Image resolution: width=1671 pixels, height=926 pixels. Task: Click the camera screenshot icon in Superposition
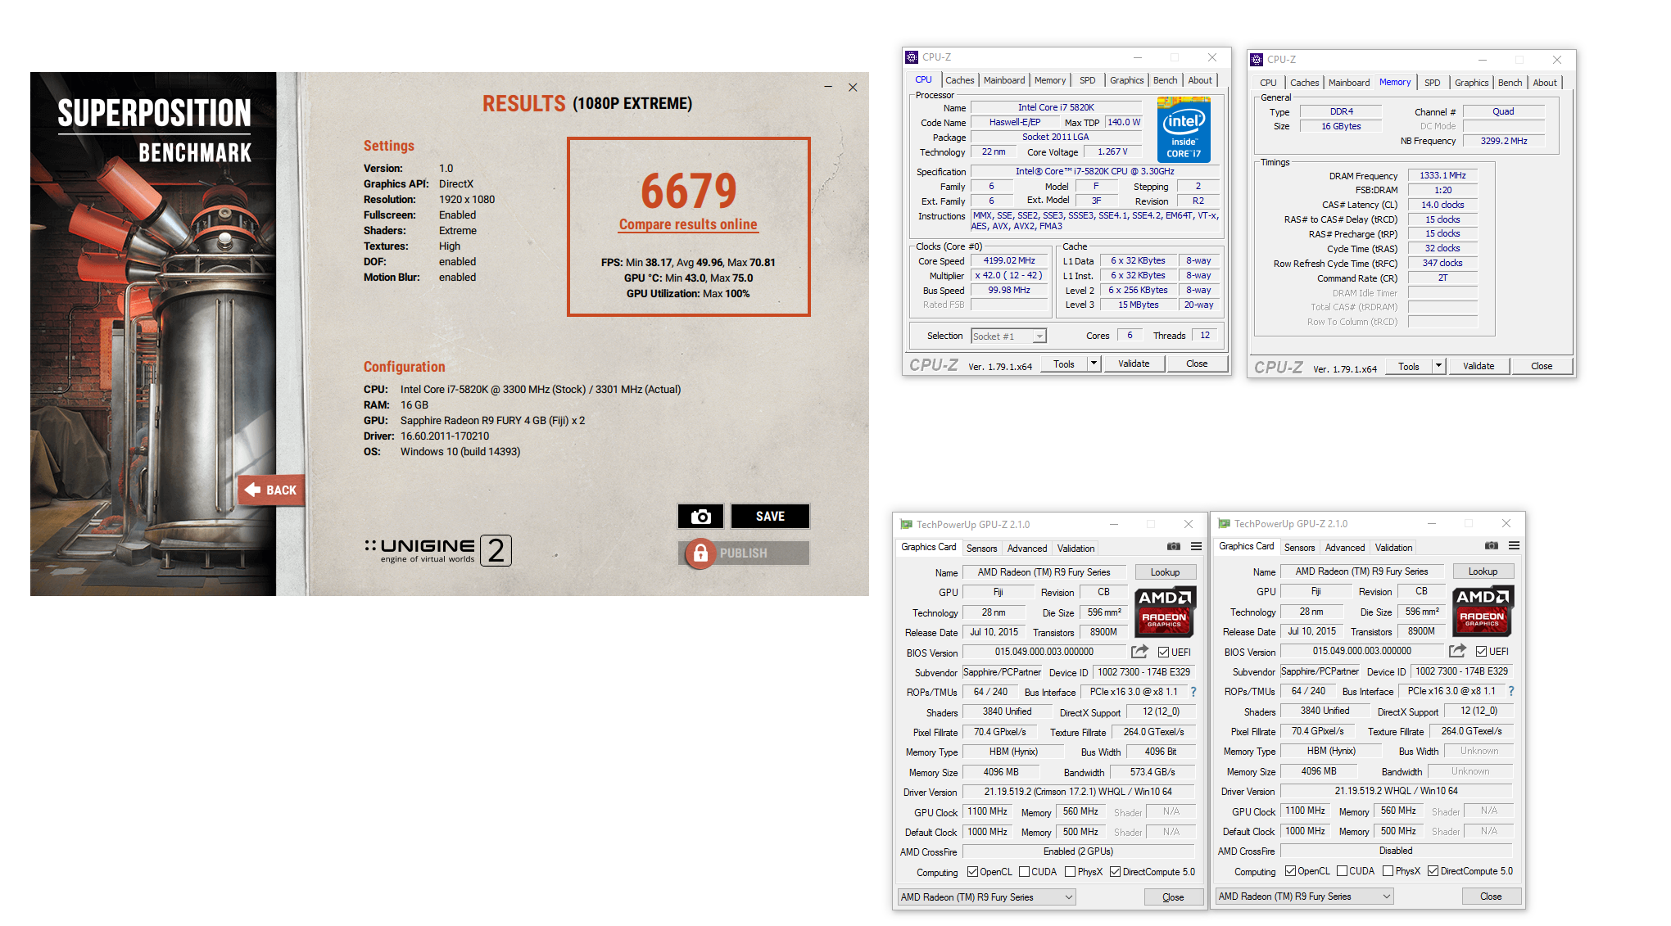(x=700, y=517)
